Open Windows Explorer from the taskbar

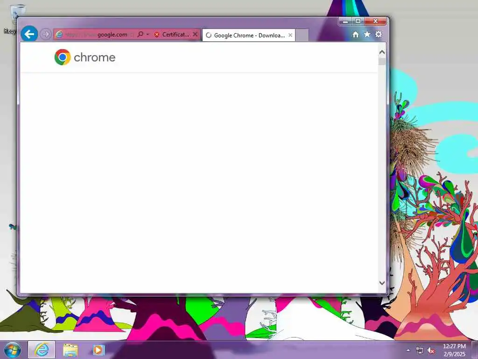pos(70,350)
